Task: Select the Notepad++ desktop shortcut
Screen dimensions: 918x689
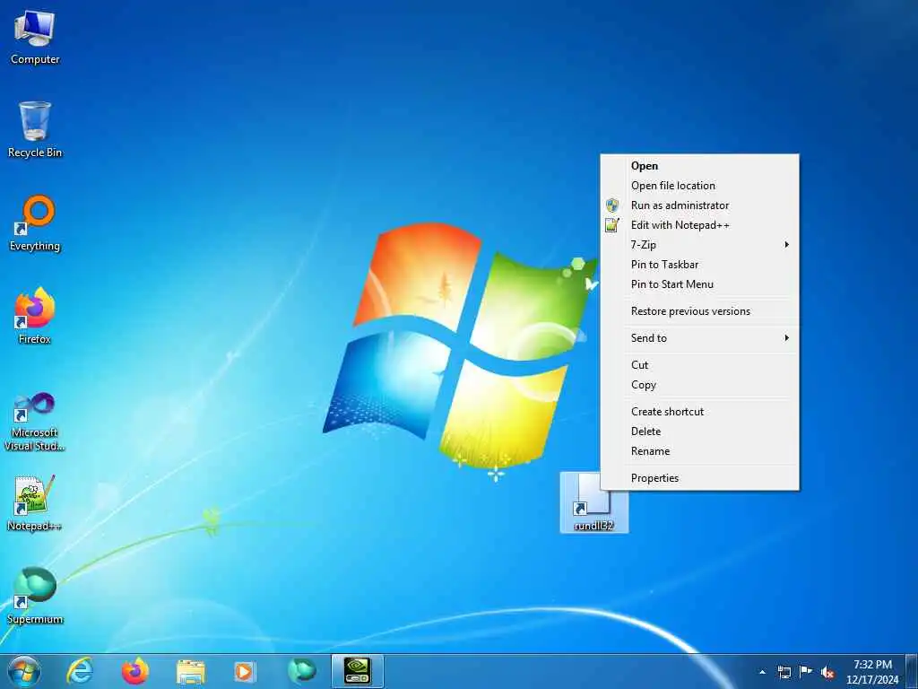Action: coord(35,503)
